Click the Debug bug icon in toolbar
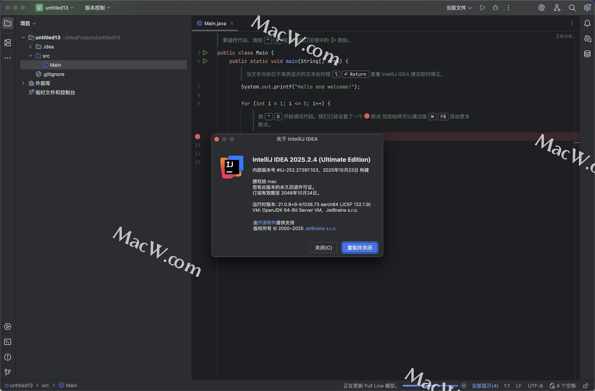 [495, 8]
